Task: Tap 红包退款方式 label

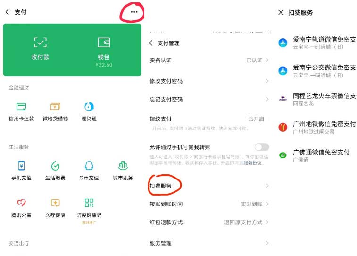Action: [x=166, y=222]
